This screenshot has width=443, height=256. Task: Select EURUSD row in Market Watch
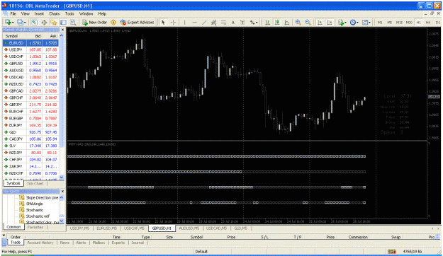(x=30, y=43)
